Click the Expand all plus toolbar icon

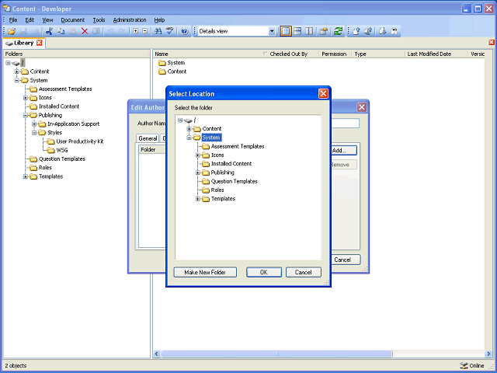[135, 31]
